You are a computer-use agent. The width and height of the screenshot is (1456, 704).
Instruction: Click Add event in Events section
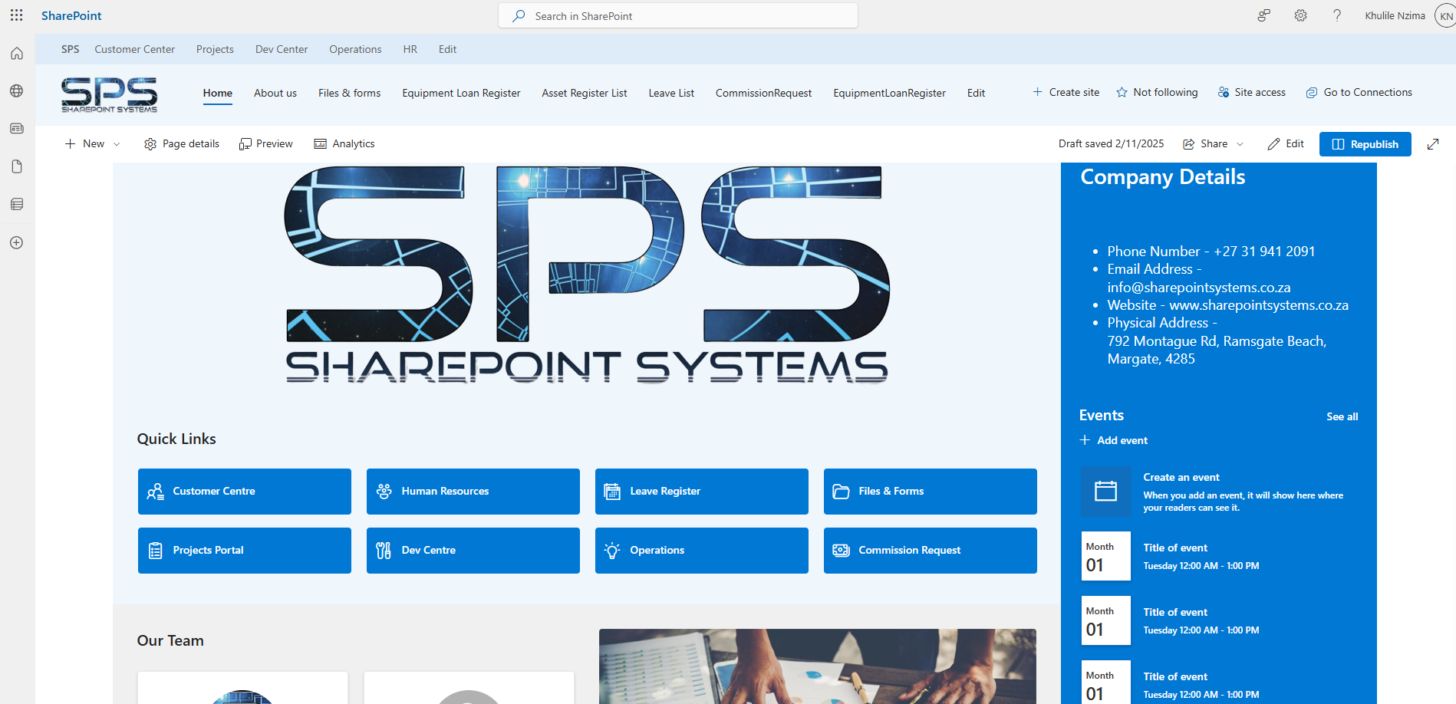(x=1114, y=440)
